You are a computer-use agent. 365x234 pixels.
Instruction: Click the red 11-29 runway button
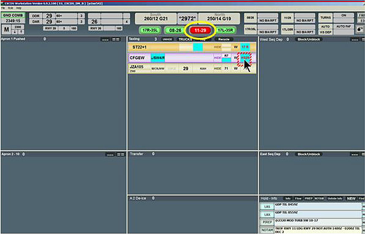point(201,30)
